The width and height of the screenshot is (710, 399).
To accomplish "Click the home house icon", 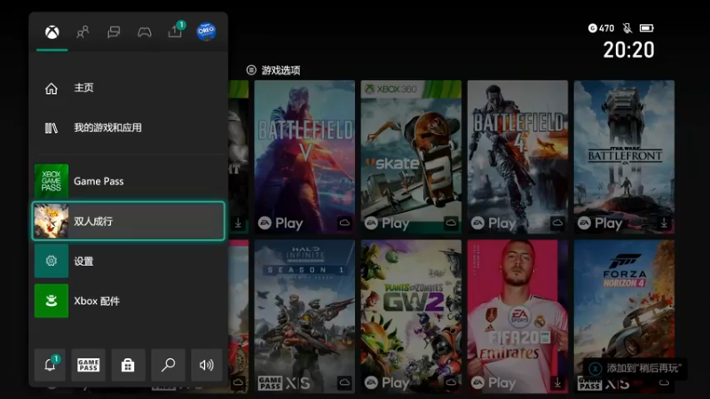I will tap(51, 88).
